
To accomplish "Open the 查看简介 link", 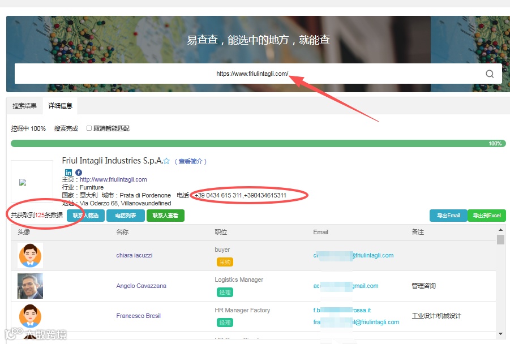I will point(191,161).
